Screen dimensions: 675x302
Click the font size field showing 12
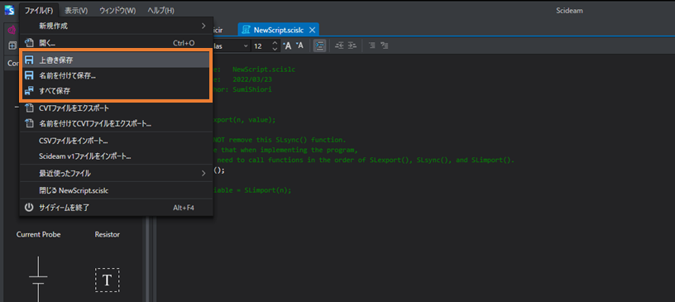click(261, 46)
